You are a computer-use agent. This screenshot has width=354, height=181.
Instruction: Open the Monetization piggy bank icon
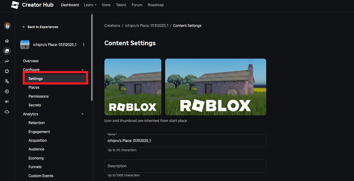(7, 71)
